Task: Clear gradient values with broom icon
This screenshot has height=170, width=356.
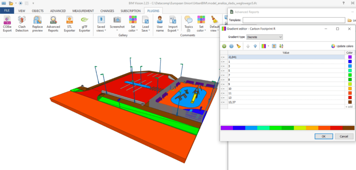Action: pyautogui.click(x=238, y=46)
